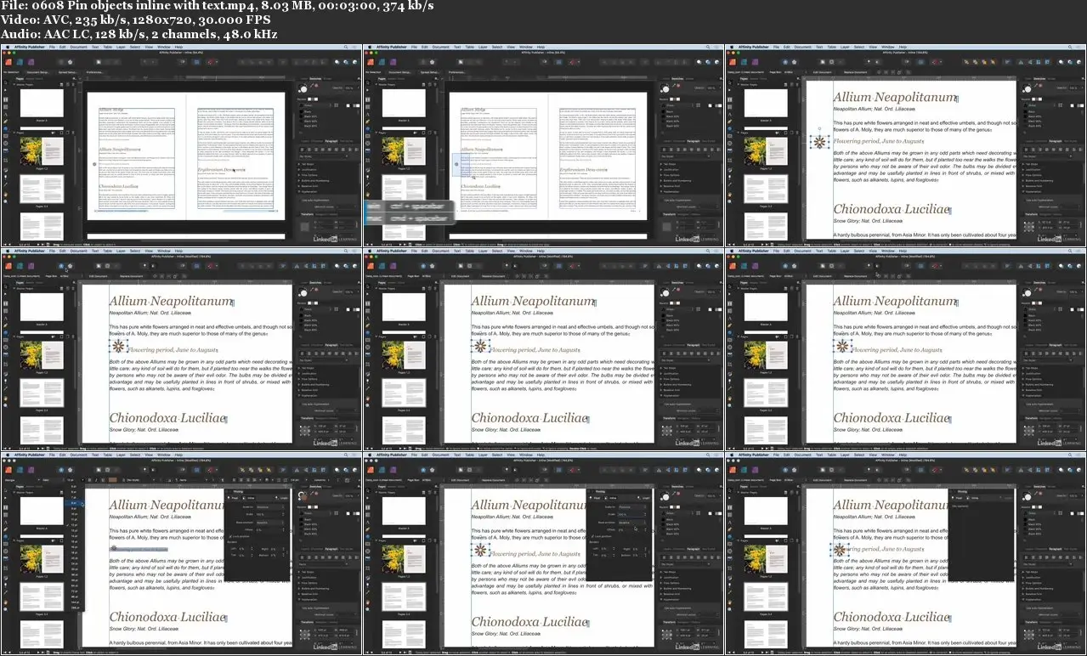Click Unpin button in bottom-left frame
Image resolution: width=1087 pixels, height=656 pixels.
point(280,498)
